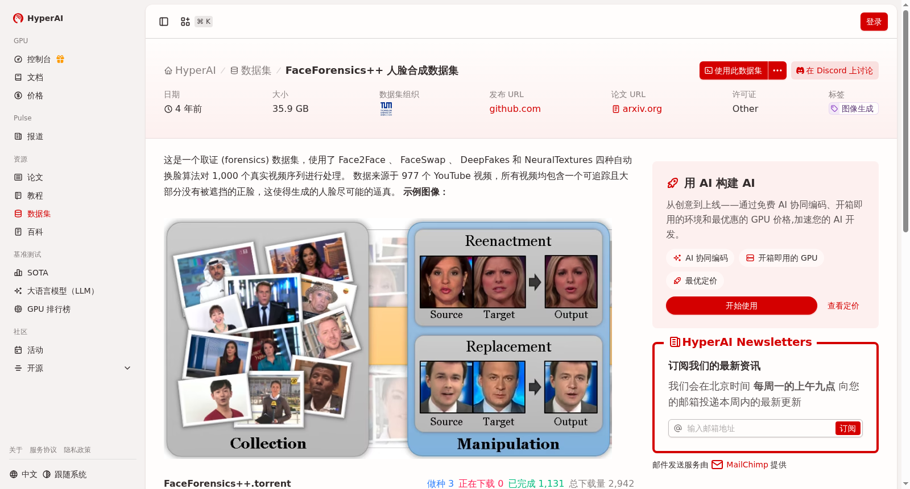This screenshot has width=910, height=489.
Task: Click the Other license value
Action: [x=745, y=108]
